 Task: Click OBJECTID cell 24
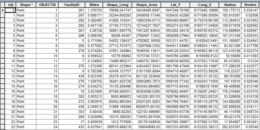coord(47,127)
